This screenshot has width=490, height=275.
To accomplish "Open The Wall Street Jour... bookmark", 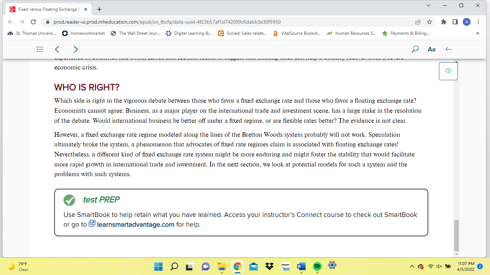I will click(135, 33).
